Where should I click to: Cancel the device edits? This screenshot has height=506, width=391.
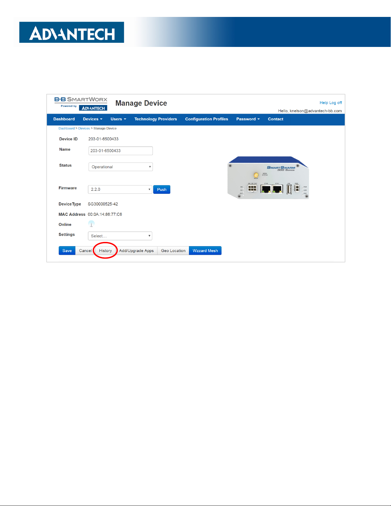(85, 251)
